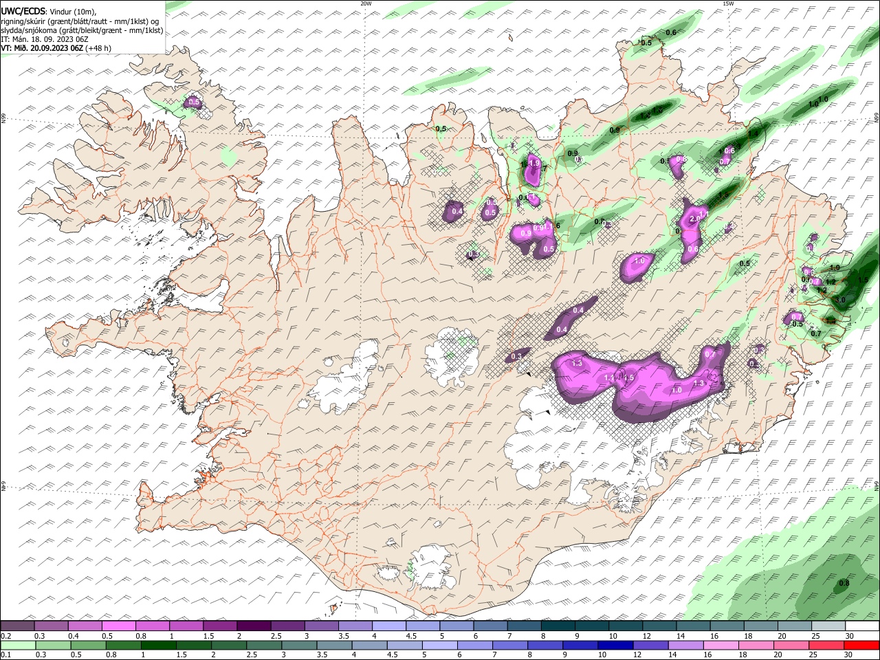Viewport: 880px width, 660px height.
Task: Click the '2.0' value in the northeast snow patch
Action: coord(694,218)
